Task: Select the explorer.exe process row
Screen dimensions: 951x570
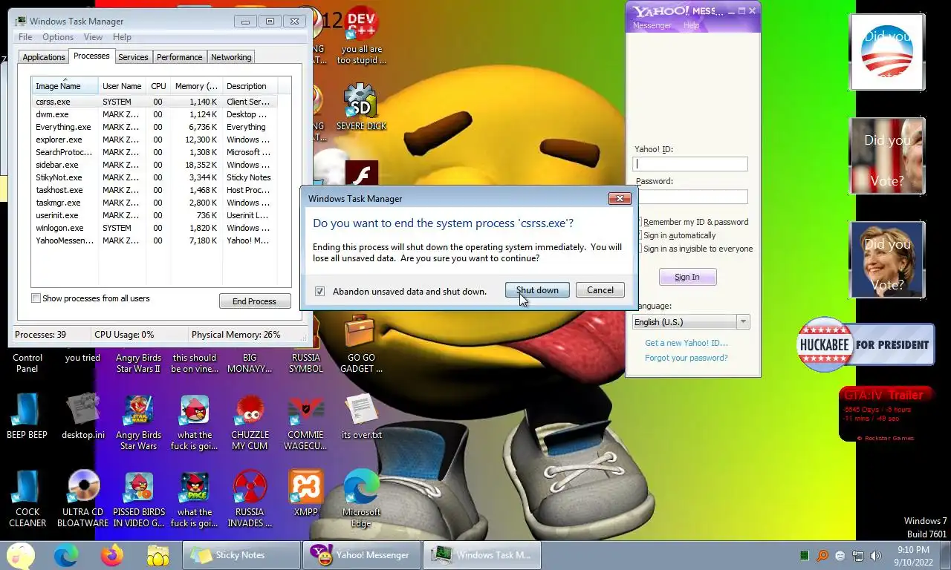Action: click(155, 140)
